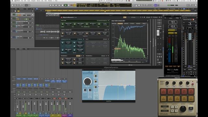The image size is (208, 117).
Task: Adjust the Input Gain knob
Action: point(63,33)
